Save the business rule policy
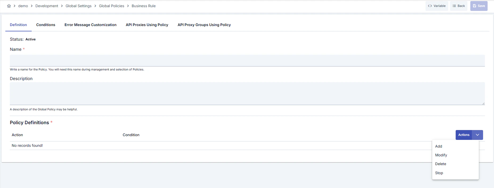 click(479, 6)
